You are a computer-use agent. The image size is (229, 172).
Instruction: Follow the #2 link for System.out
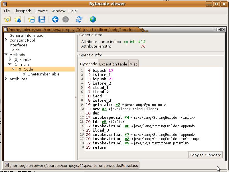118,105
